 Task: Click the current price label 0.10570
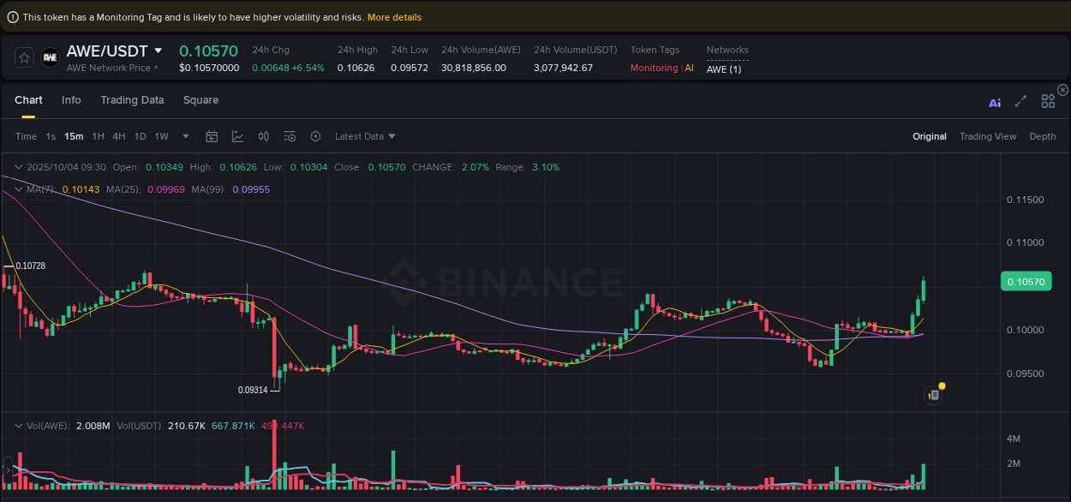[1026, 281]
